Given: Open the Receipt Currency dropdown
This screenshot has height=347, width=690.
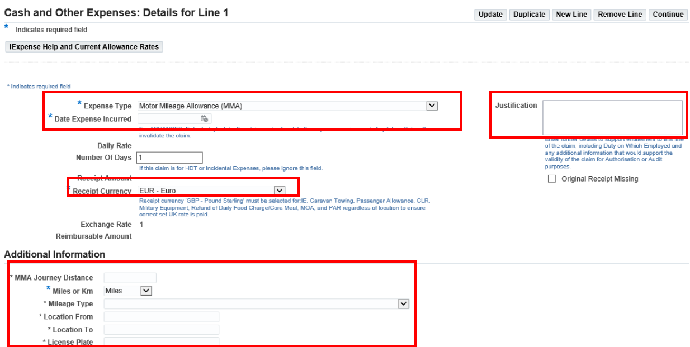Looking at the screenshot, I should pyautogui.click(x=280, y=191).
